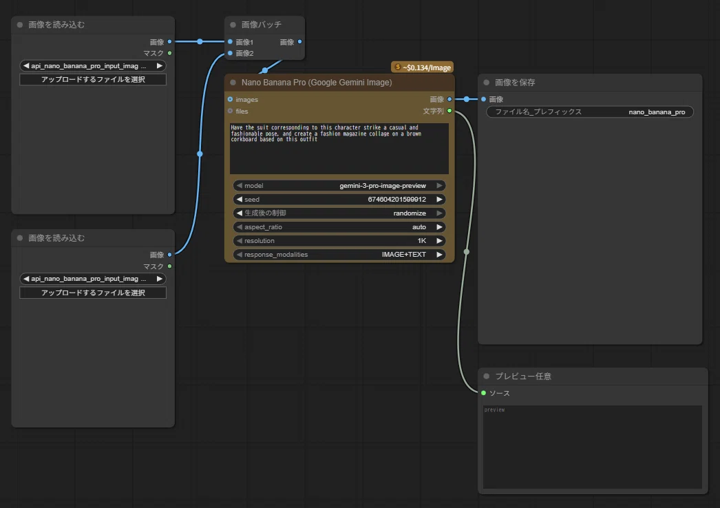Collapse the top 画像を読み込む node via its dot
The image size is (720, 508).
(x=20, y=25)
